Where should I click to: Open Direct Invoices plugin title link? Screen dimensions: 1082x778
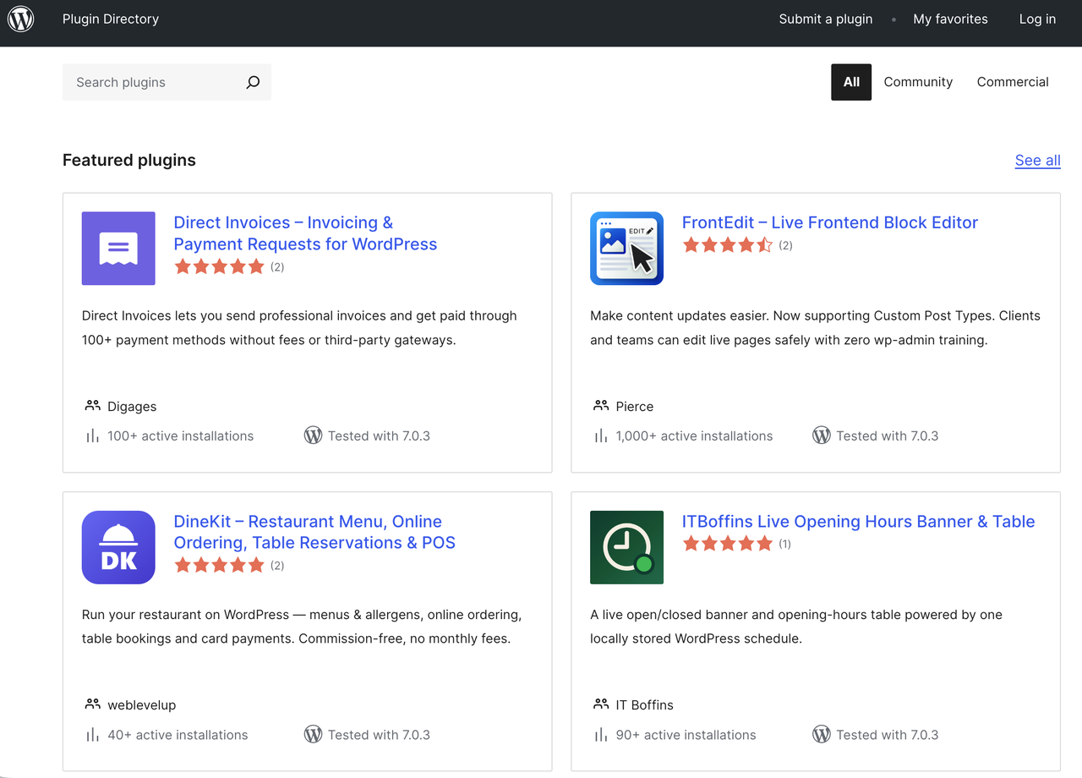pyautogui.click(x=305, y=233)
